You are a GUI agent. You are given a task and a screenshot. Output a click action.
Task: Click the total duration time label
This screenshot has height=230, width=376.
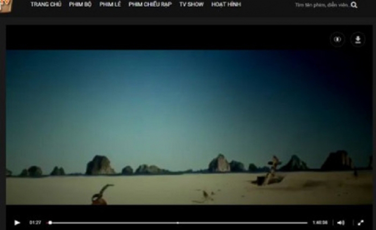(x=320, y=223)
